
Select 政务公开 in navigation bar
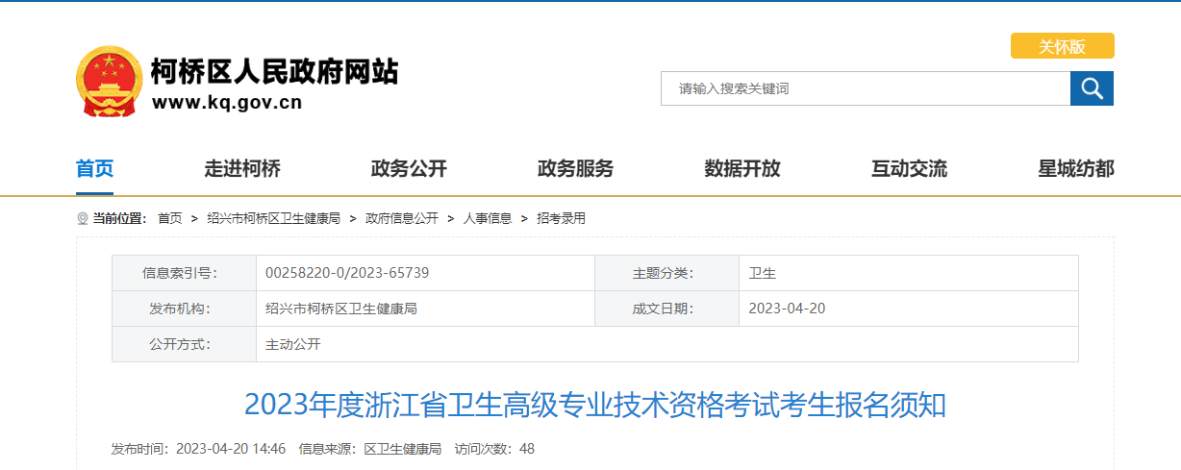409,169
